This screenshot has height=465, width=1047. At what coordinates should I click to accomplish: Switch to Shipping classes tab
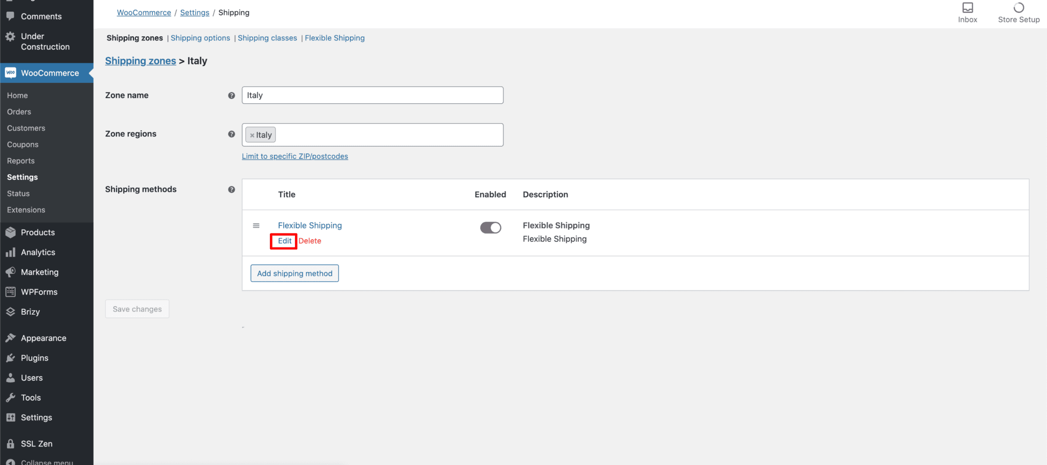point(267,38)
